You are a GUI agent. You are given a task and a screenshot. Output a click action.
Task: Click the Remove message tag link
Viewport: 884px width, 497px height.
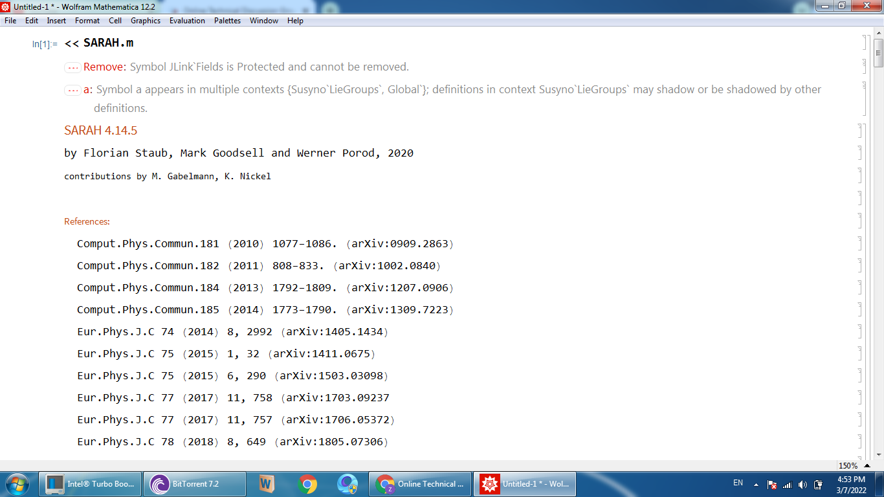(x=105, y=67)
